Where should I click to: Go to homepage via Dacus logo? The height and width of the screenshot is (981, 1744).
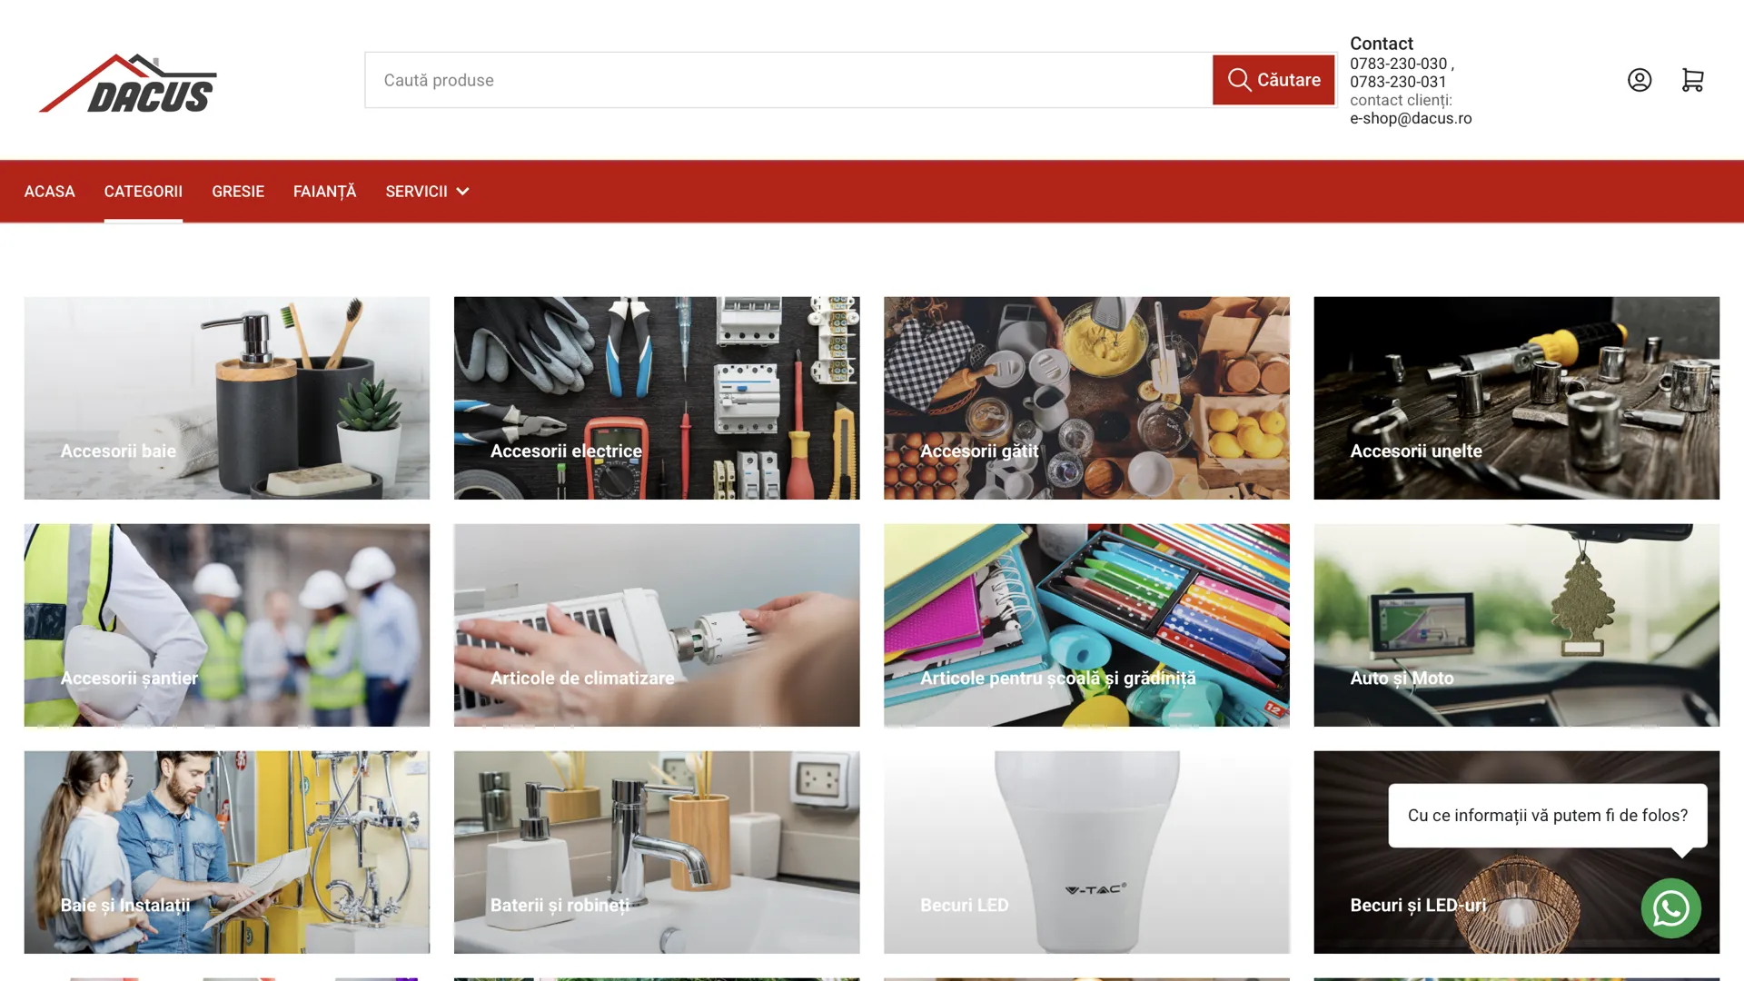[x=128, y=83]
